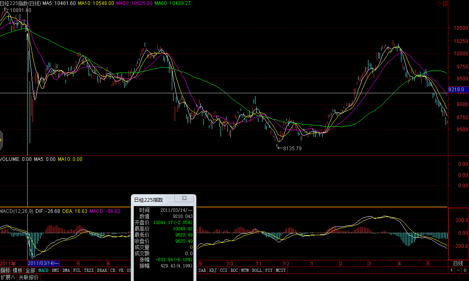Switch to the ROC indicator
The height and width of the screenshot is (281, 469).
(x=234, y=270)
